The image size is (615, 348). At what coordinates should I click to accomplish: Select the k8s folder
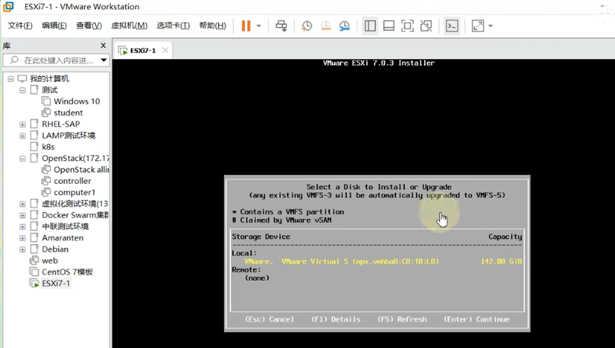(48, 147)
